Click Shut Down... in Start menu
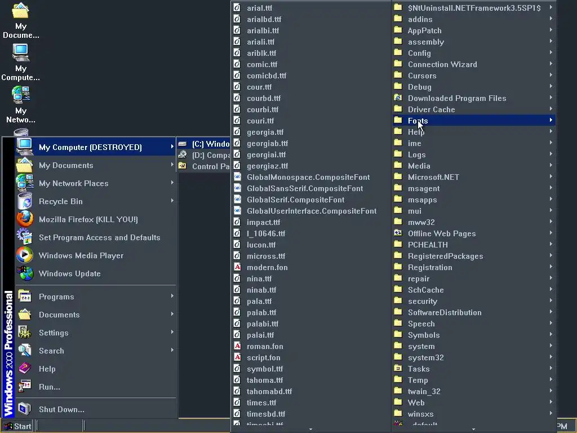 pyautogui.click(x=95, y=409)
